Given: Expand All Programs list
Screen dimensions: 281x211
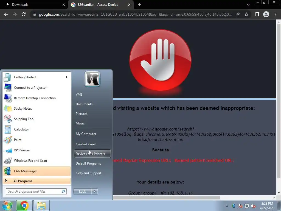Looking at the screenshot, I should (37, 181).
